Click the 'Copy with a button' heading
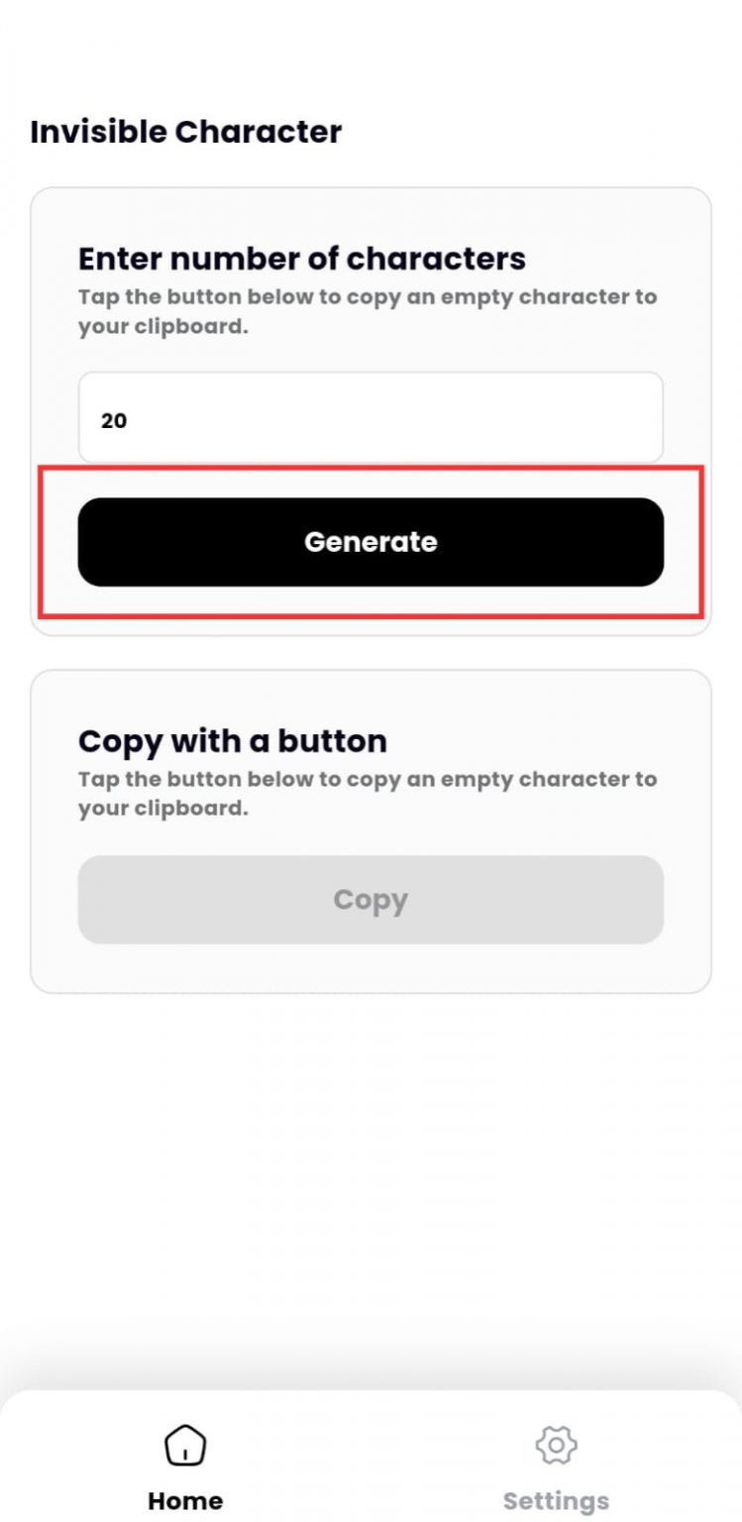742x1522 pixels. (x=232, y=741)
